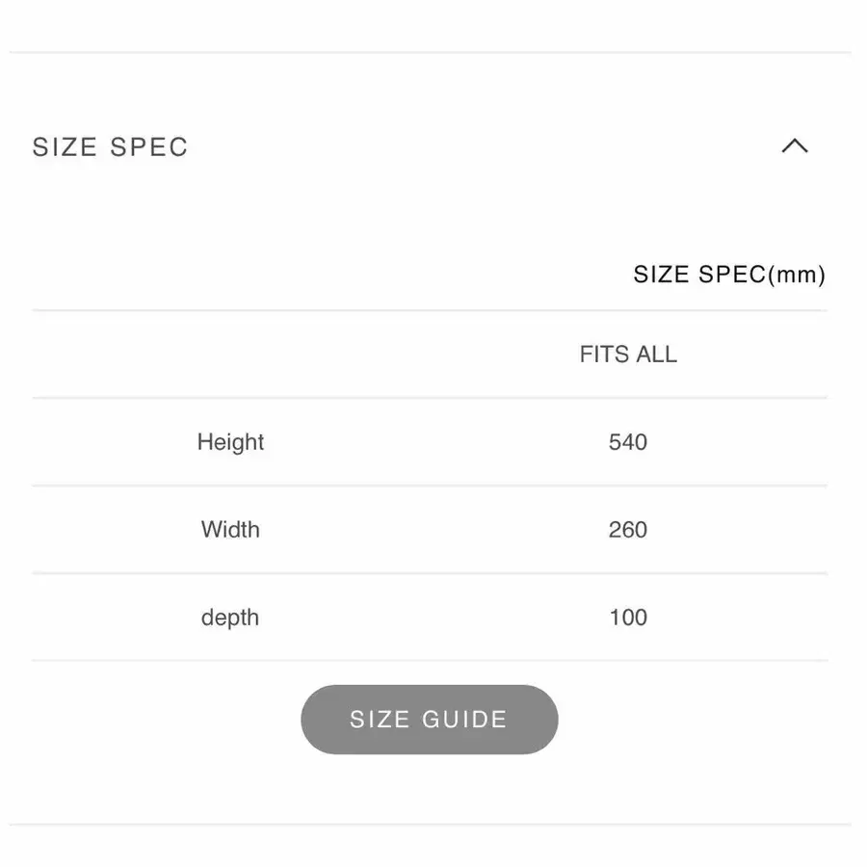Screen dimensions: 867x867
Task: Click the word SIZE in the table caption
Action: pos(661,275)
